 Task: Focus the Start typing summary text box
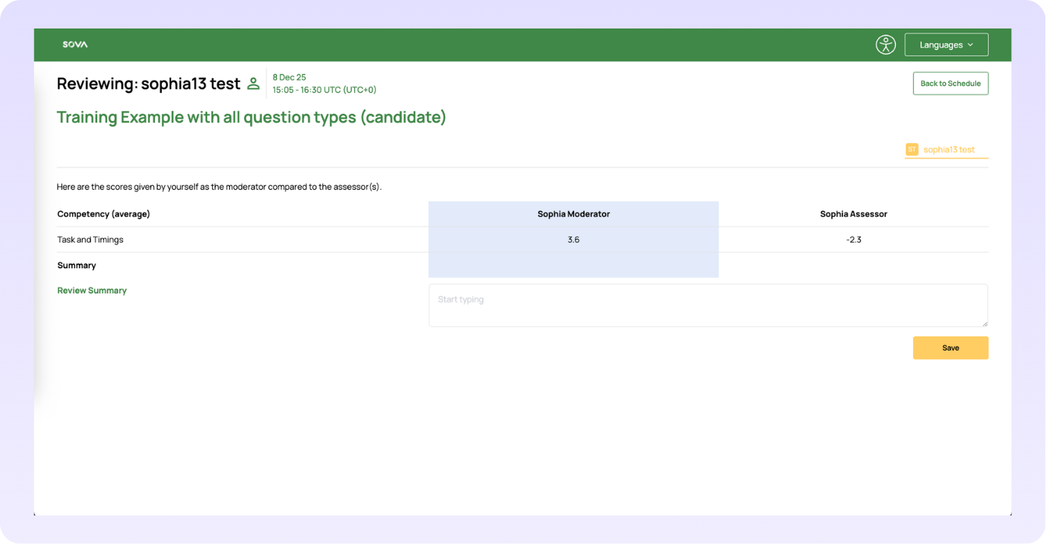point(708,305)
